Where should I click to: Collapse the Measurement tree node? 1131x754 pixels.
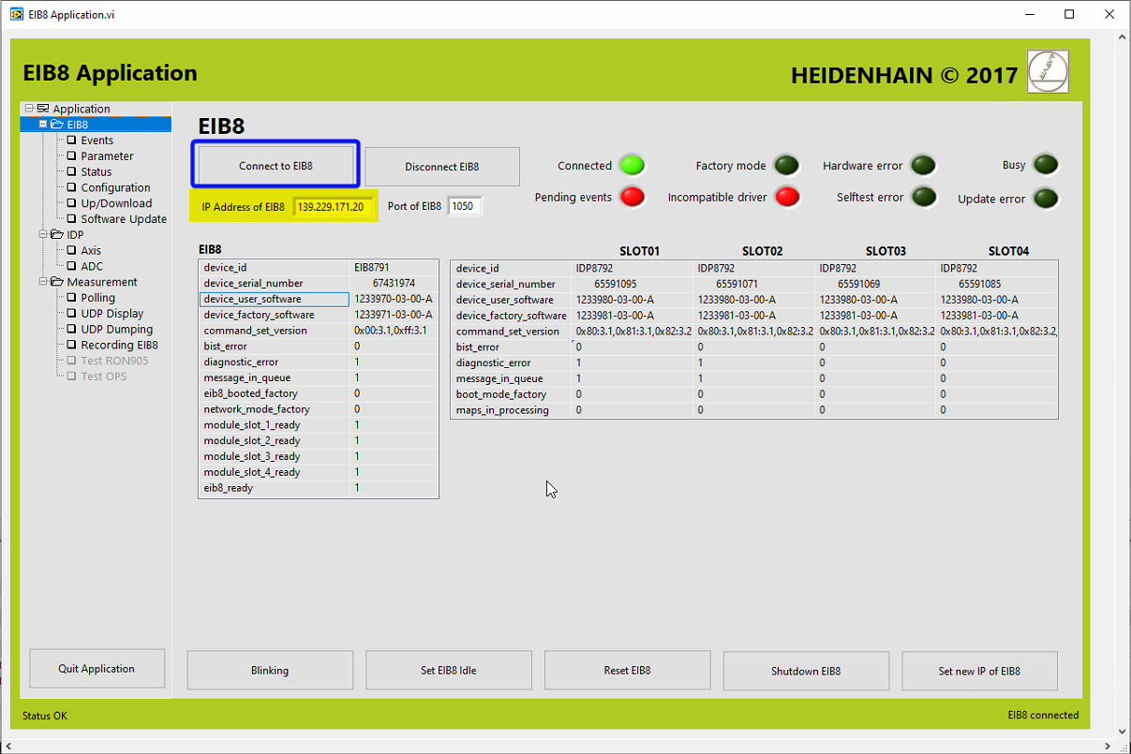(x=43, y=282)
